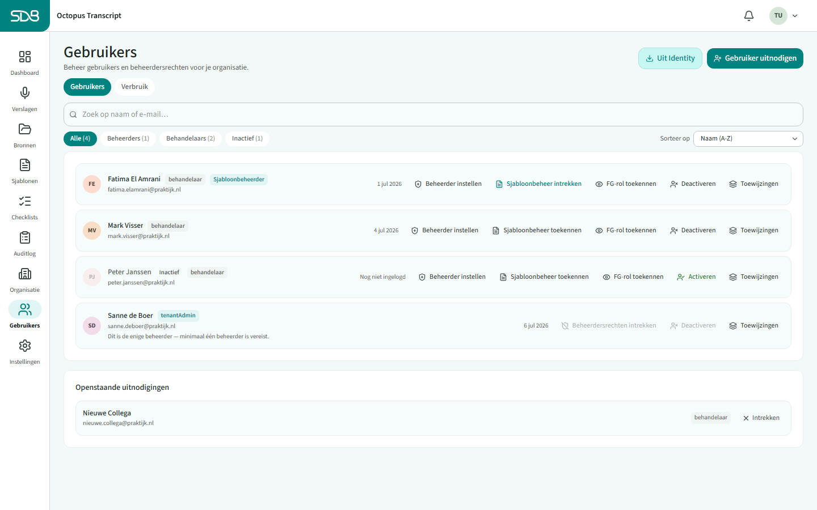Click the Openstaande uitnodigingen heading

(x=122, y=388)
